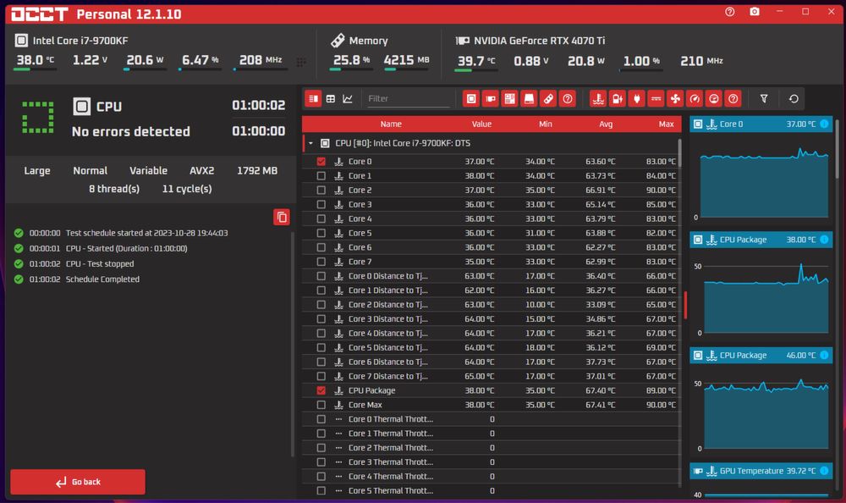
Task: Check the Core 7 sensor checkbox
Action: click(x=321, y=262)
